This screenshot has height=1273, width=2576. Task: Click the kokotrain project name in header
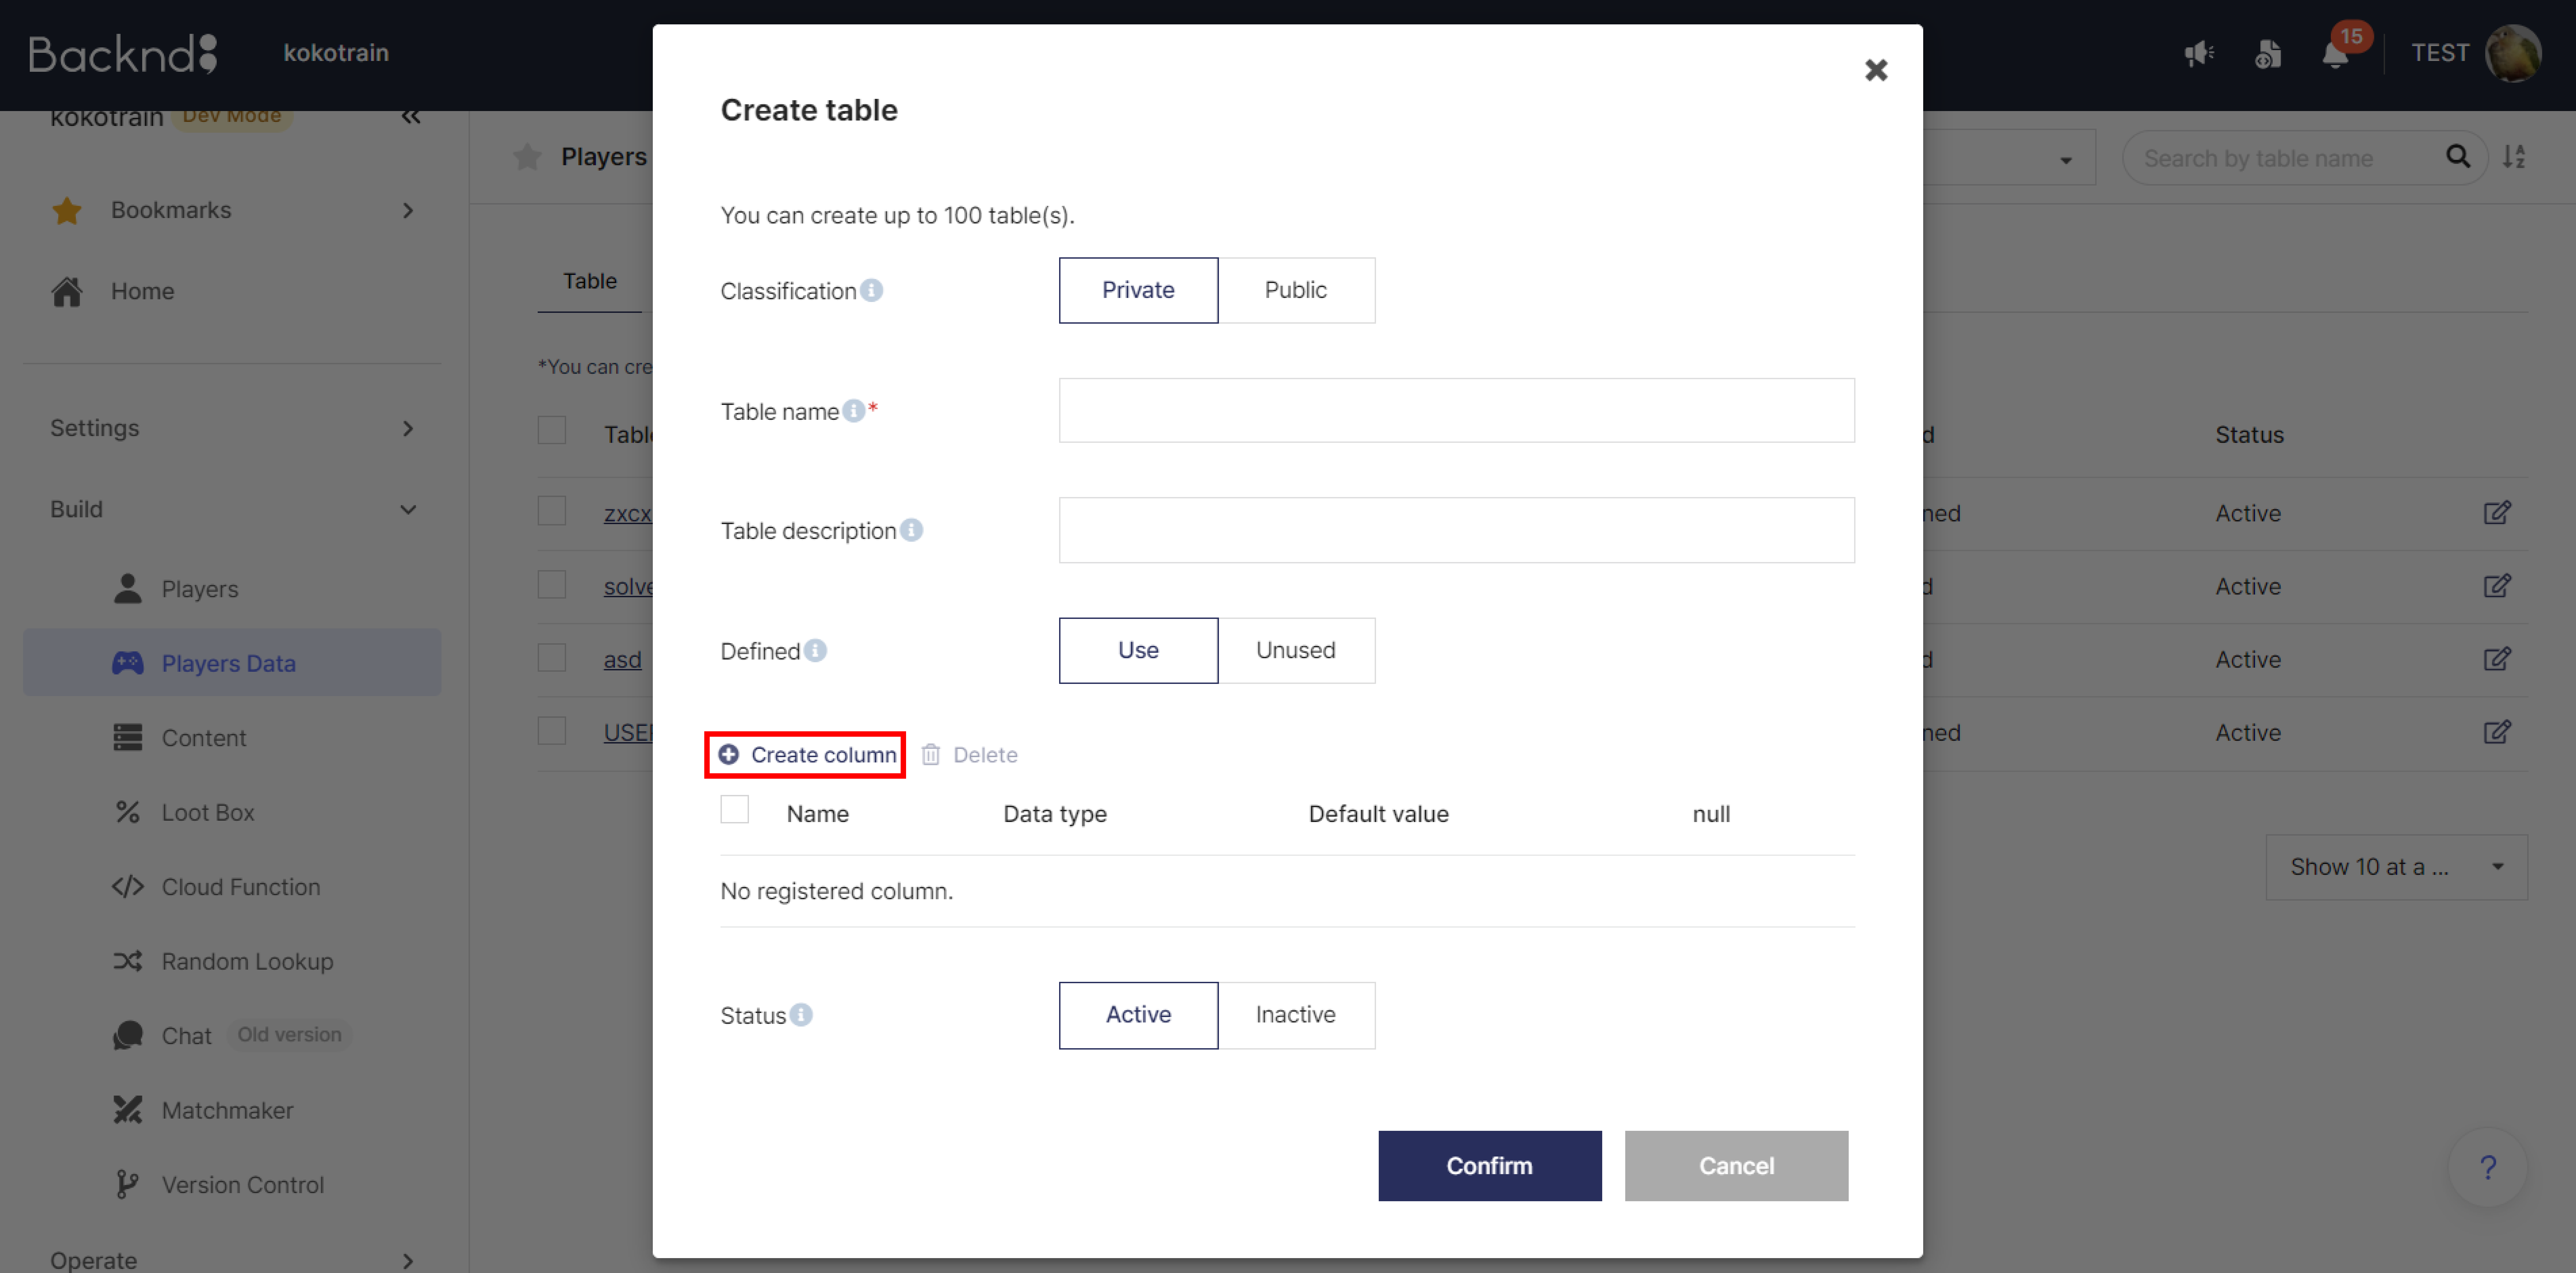point(336,53)
